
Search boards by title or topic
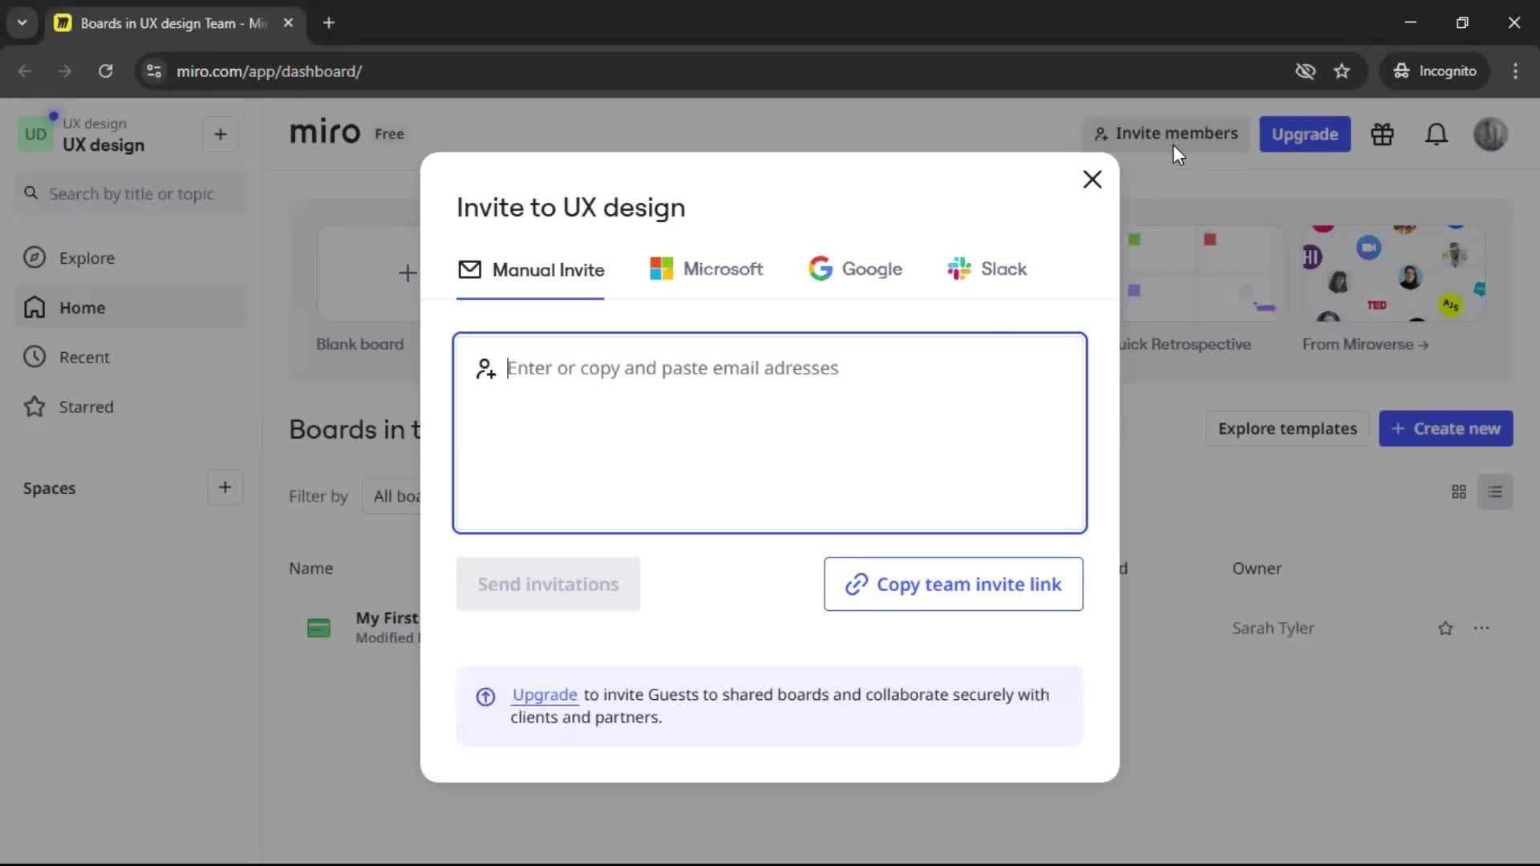coord(131,194)
